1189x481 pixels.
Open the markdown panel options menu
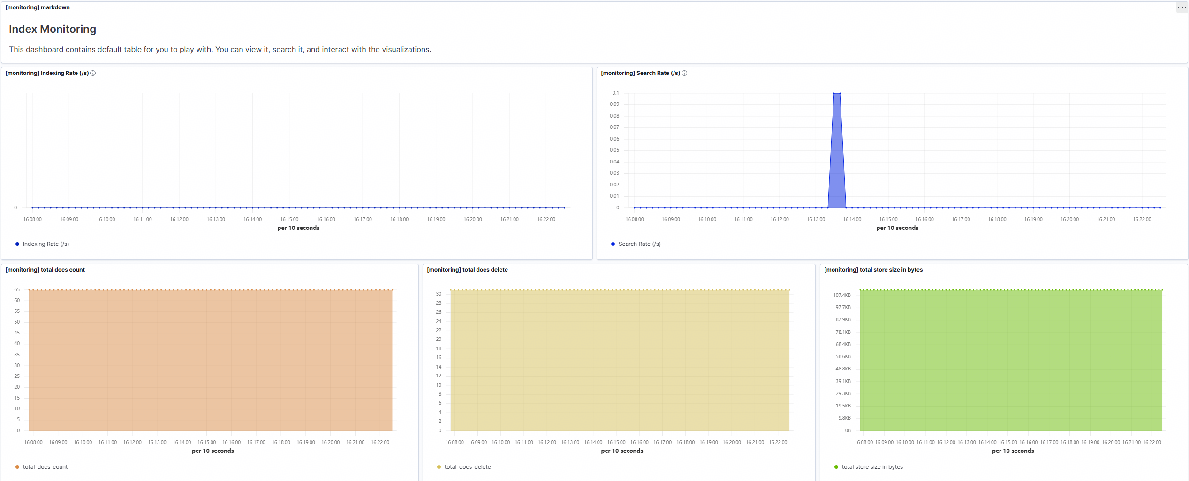(x=1181, y=7)
